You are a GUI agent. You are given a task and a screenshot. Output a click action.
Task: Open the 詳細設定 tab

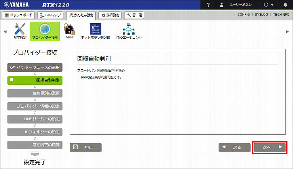click(110, 15)
